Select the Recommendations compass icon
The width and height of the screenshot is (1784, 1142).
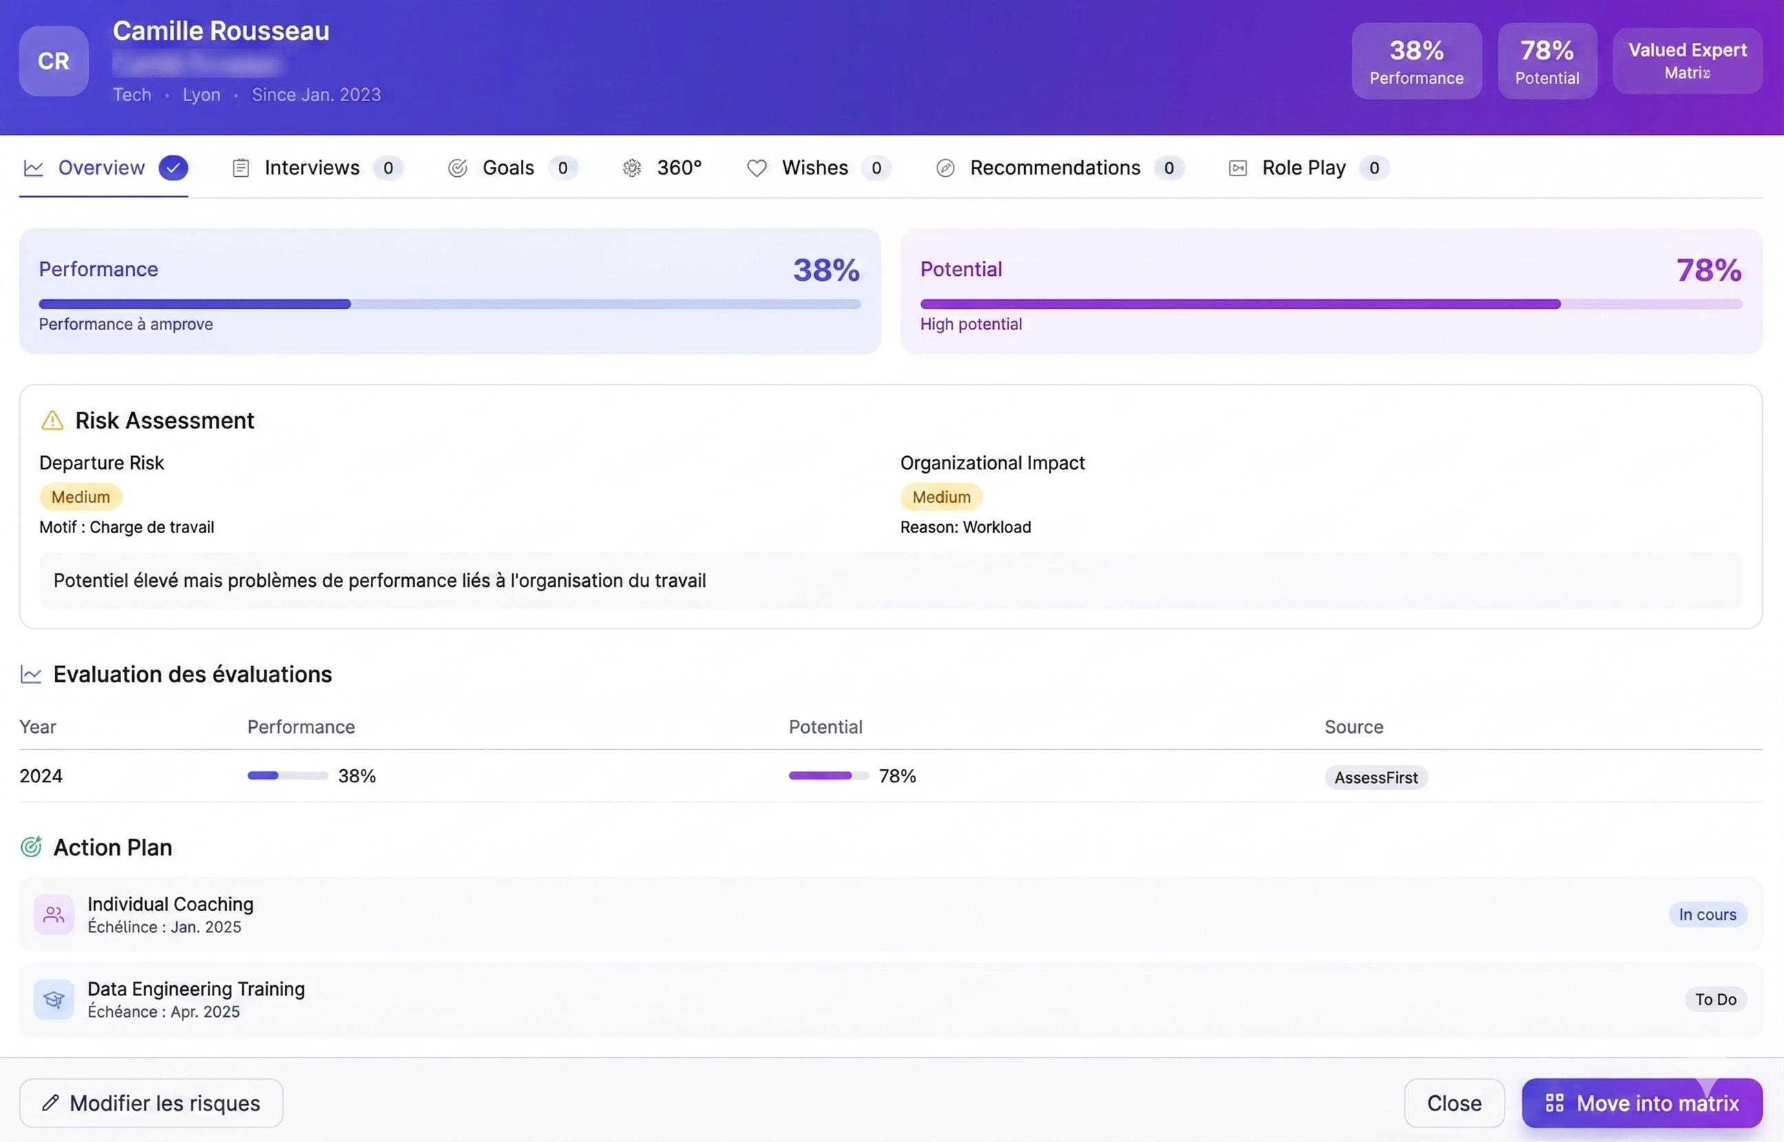click(x=945, y=168)
